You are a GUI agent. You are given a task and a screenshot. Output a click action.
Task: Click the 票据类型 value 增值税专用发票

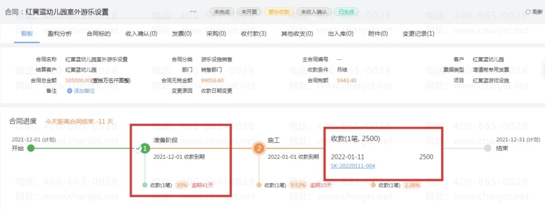(x=491, y=69)
